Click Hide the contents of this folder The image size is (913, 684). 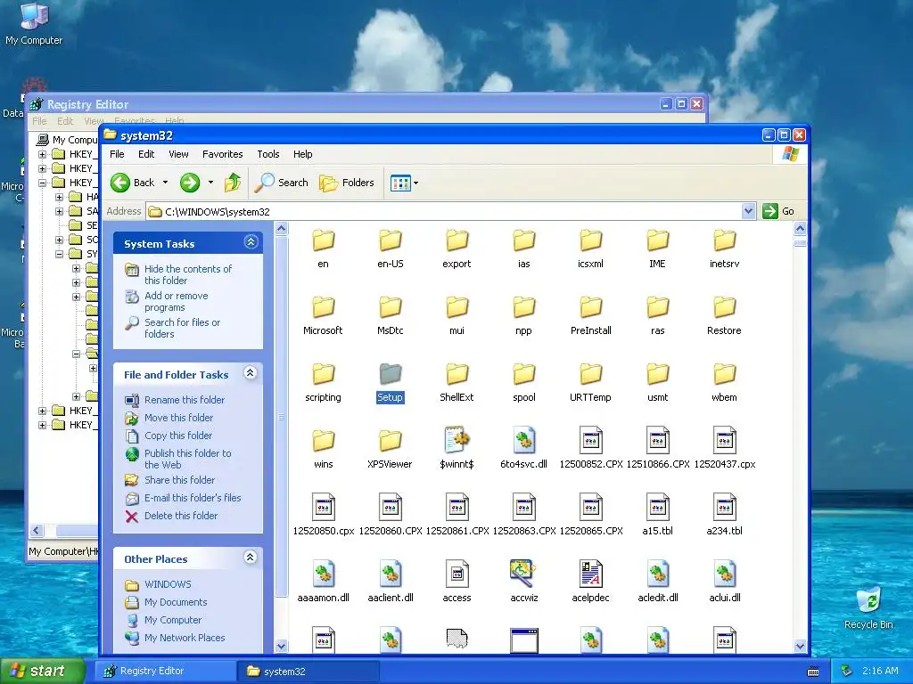(x=187, y=274)
